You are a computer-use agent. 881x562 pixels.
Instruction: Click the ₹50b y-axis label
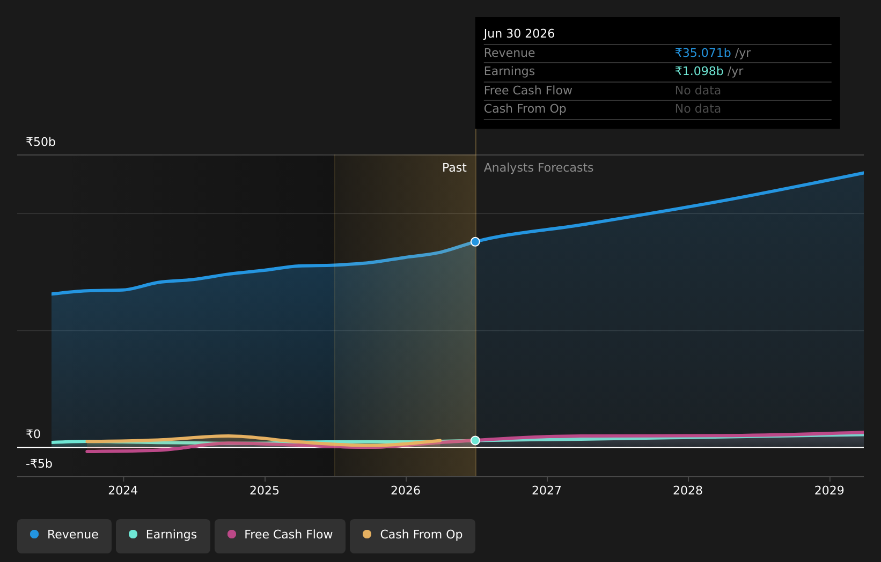click(x=41, y=142)
